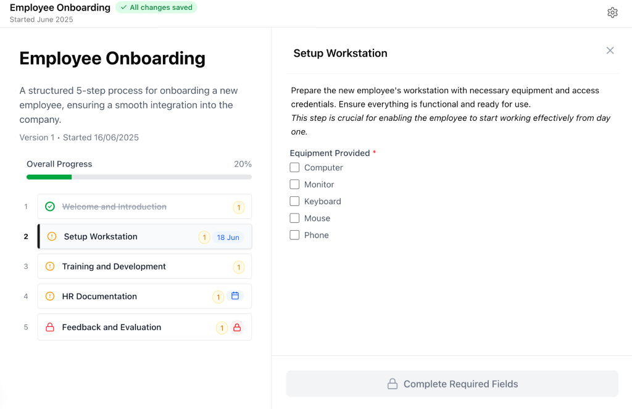The image size is (632, 409).
Task: Click the warning icon on Training and Development
Action: pyautogui.click(x=50, y=266)
